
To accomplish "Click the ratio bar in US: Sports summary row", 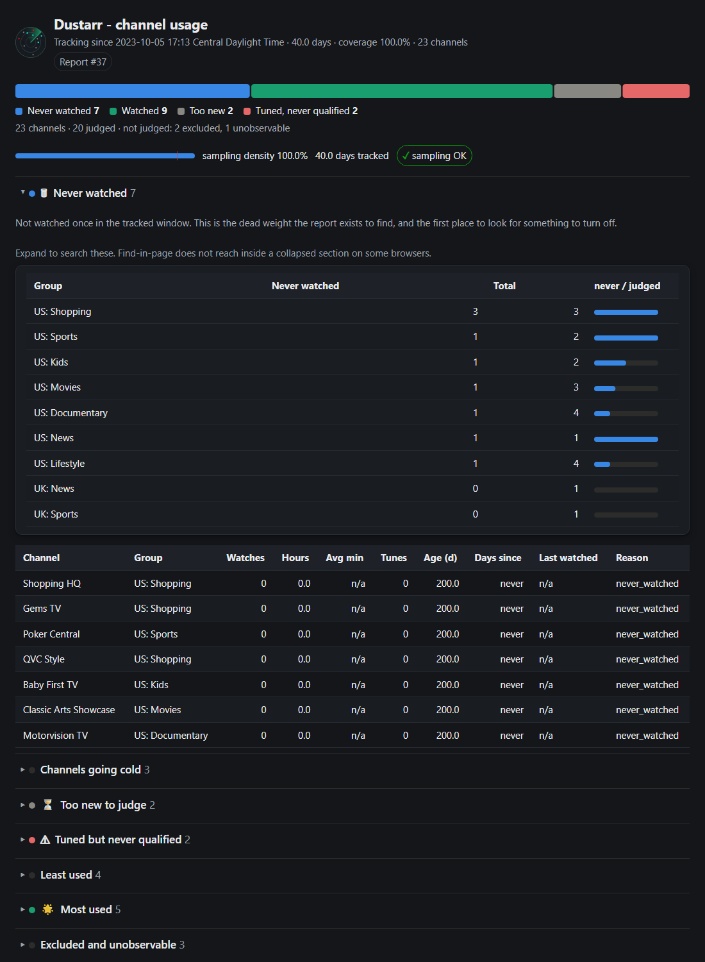I will coord(626,337).
